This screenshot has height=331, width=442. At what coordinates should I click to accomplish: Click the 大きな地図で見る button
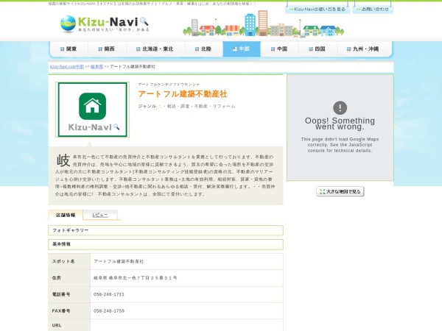[x=340, y=191]
